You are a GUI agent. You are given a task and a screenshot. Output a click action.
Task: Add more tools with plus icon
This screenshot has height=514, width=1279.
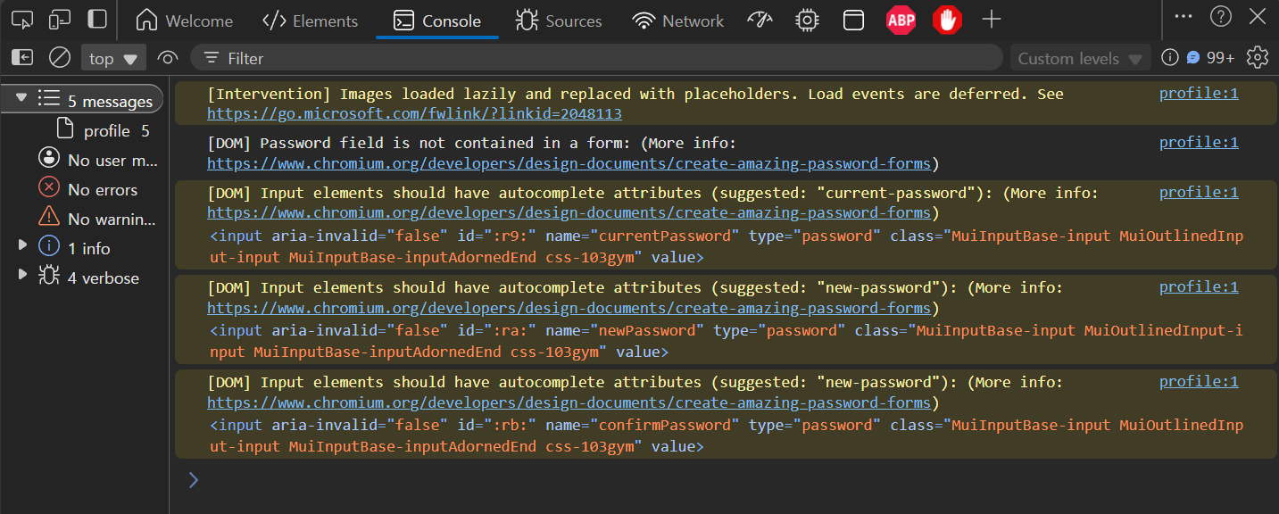991,21
